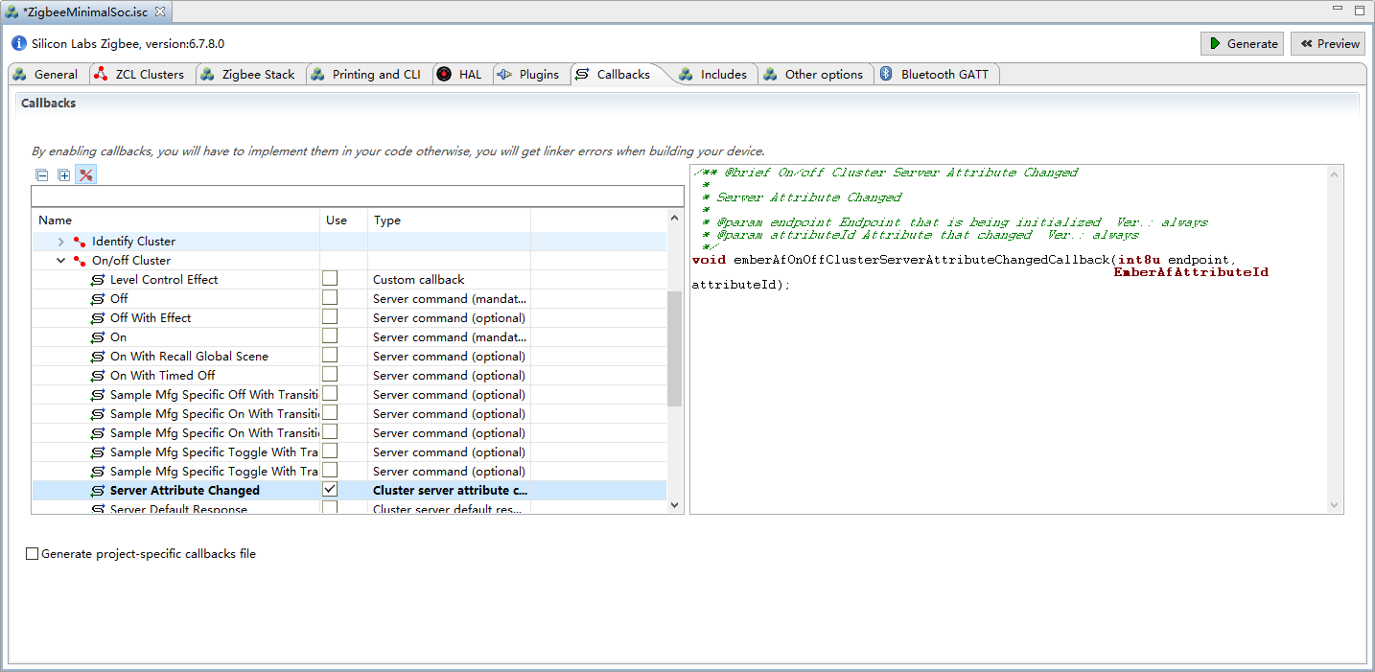Collapse the On/off Cluster tree node
This screenshot has width=1375, height=672.
click(61, 261)
